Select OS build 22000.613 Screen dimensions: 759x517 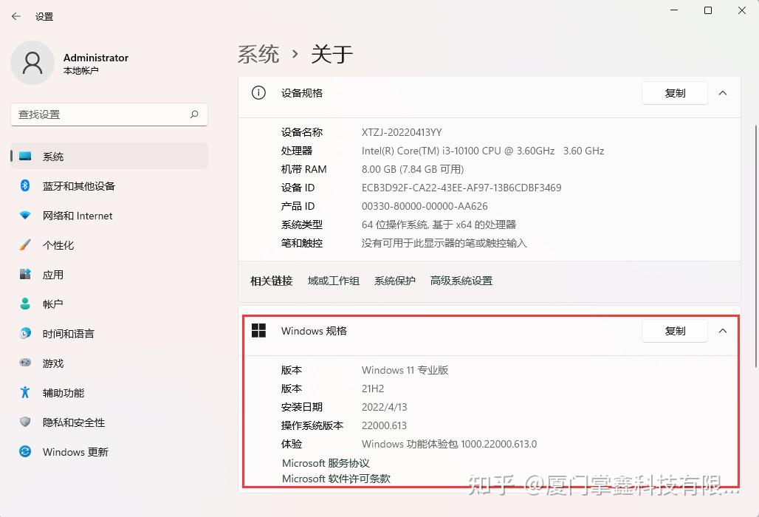pyautogui.click(x=384, y=425)
